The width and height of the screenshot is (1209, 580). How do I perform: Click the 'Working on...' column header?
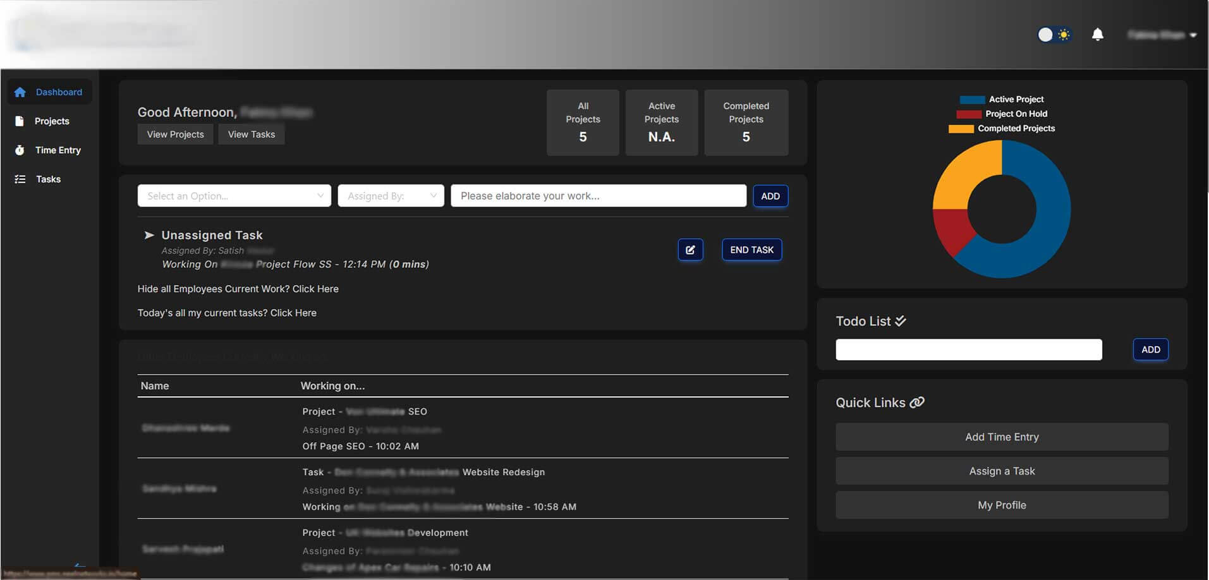pos(332,386)
